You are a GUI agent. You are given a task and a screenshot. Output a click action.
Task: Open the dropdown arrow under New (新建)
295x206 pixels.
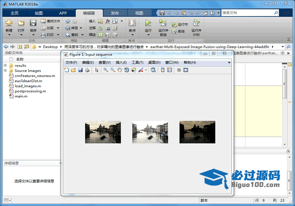click(9, 35)
